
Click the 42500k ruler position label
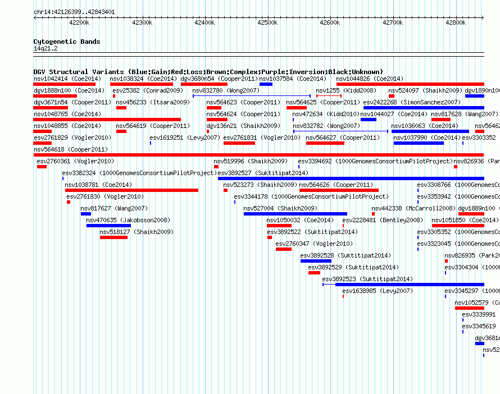[267, 22]
